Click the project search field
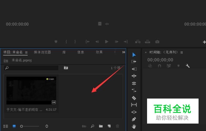Screen dimensions: 206x131 pos(31,68)
